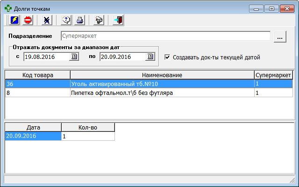The width and height of the screenshot is (299, 187).
Task: Click product code cell '8'
Action: click(x=37, y=93)
